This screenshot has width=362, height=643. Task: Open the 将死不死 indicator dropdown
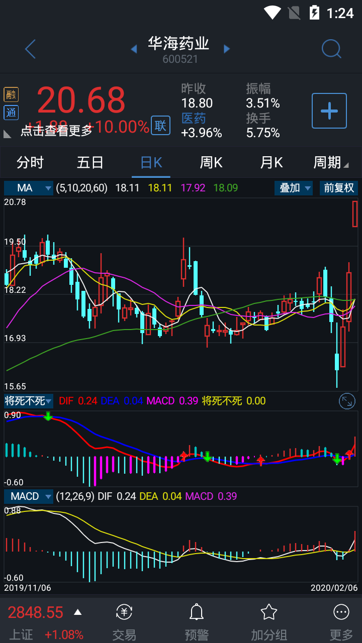(29, 401)
